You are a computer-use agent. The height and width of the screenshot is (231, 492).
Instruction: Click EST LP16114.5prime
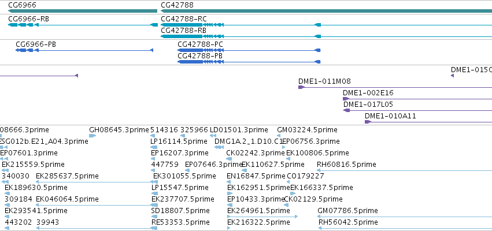coord(179,141)
